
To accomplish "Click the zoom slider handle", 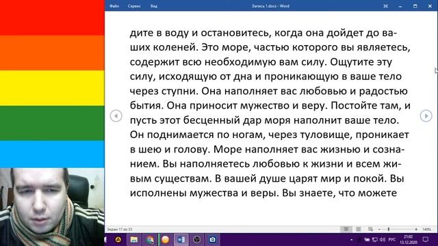I will tap(389, 230).
